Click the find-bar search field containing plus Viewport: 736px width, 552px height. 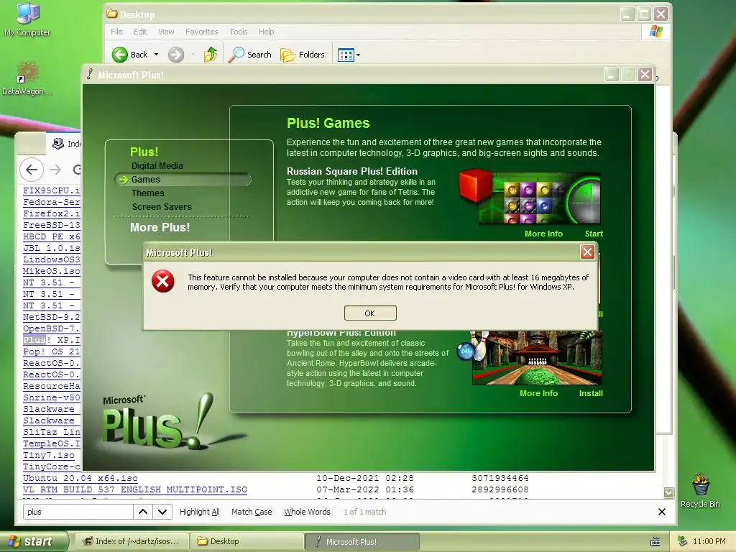click(78, 512)
